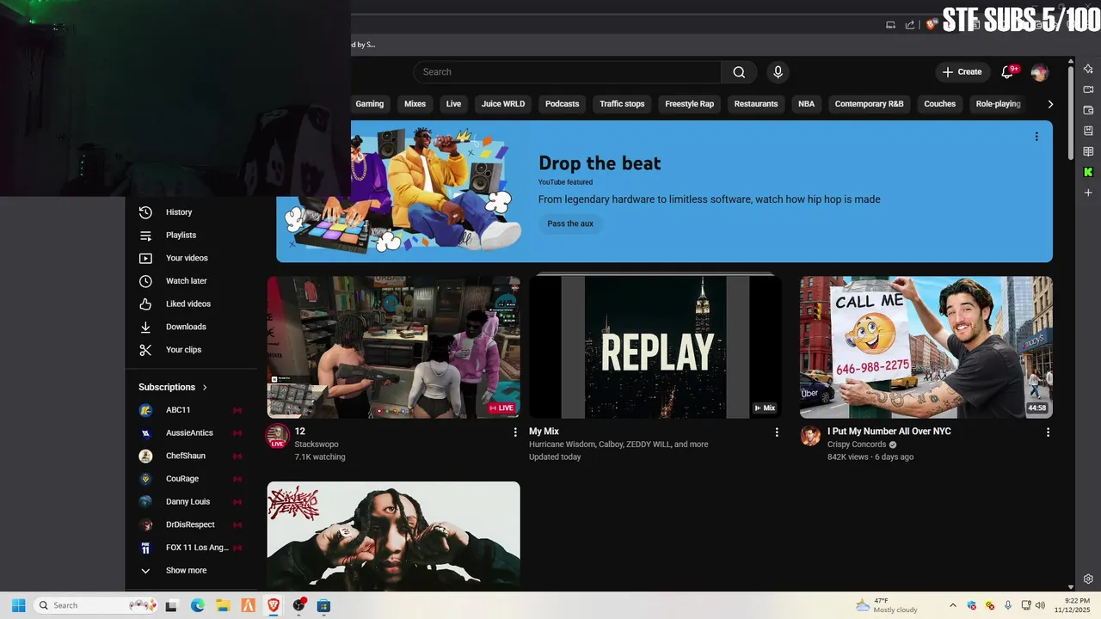Viewport: 1101px width, 619px height.
Task: Open Leo AI sparkle in Brave sidebar
Action: tap(1088, 69)
